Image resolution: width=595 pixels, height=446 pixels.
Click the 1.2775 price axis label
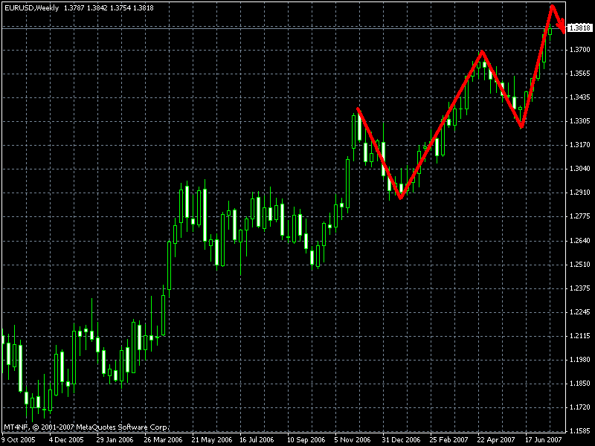pyautogui.click(x=580, y=216)
